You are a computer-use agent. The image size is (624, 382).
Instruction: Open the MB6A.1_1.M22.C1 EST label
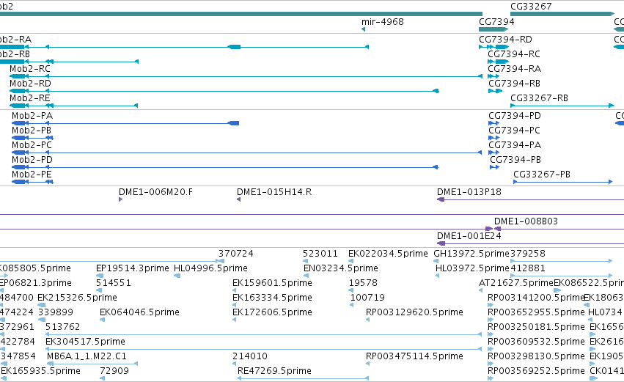tap(87, 357)
